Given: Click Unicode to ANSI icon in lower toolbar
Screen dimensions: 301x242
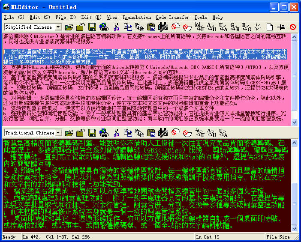Looking at the screenshot, I should coord(223,133).
